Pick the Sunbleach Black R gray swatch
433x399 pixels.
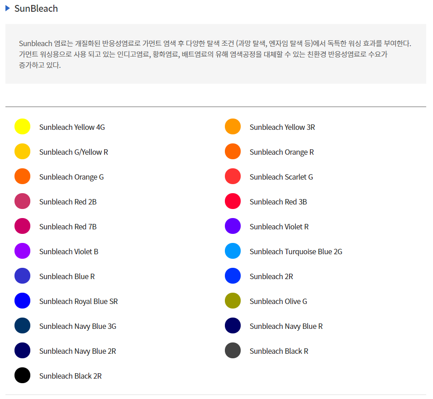coord(233,351)
